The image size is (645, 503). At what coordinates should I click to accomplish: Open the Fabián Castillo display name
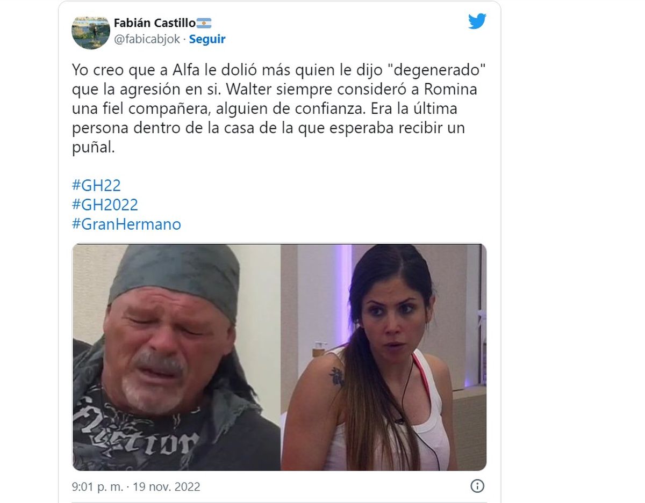click(x=155, y=23)
